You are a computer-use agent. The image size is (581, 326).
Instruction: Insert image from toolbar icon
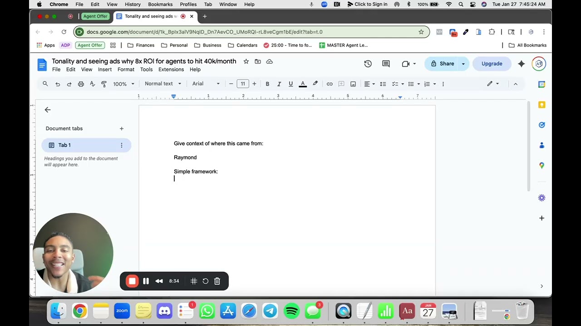click(353, 84)
